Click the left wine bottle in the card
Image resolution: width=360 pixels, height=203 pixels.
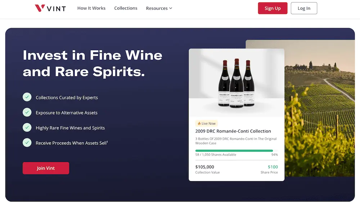pyautogui.click(x=225, y=84)
